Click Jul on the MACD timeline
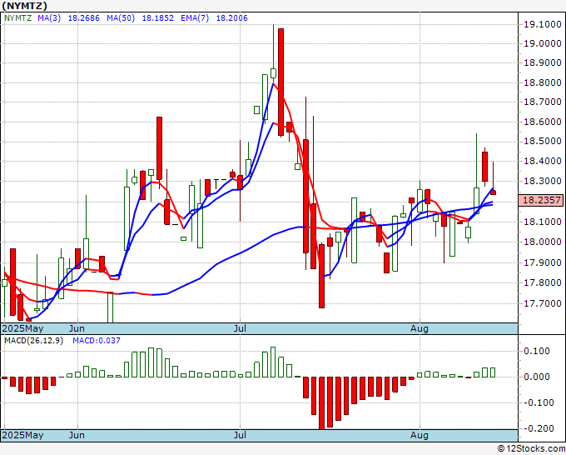The height and width of the screenshot is (455, 566). point(240,435)
